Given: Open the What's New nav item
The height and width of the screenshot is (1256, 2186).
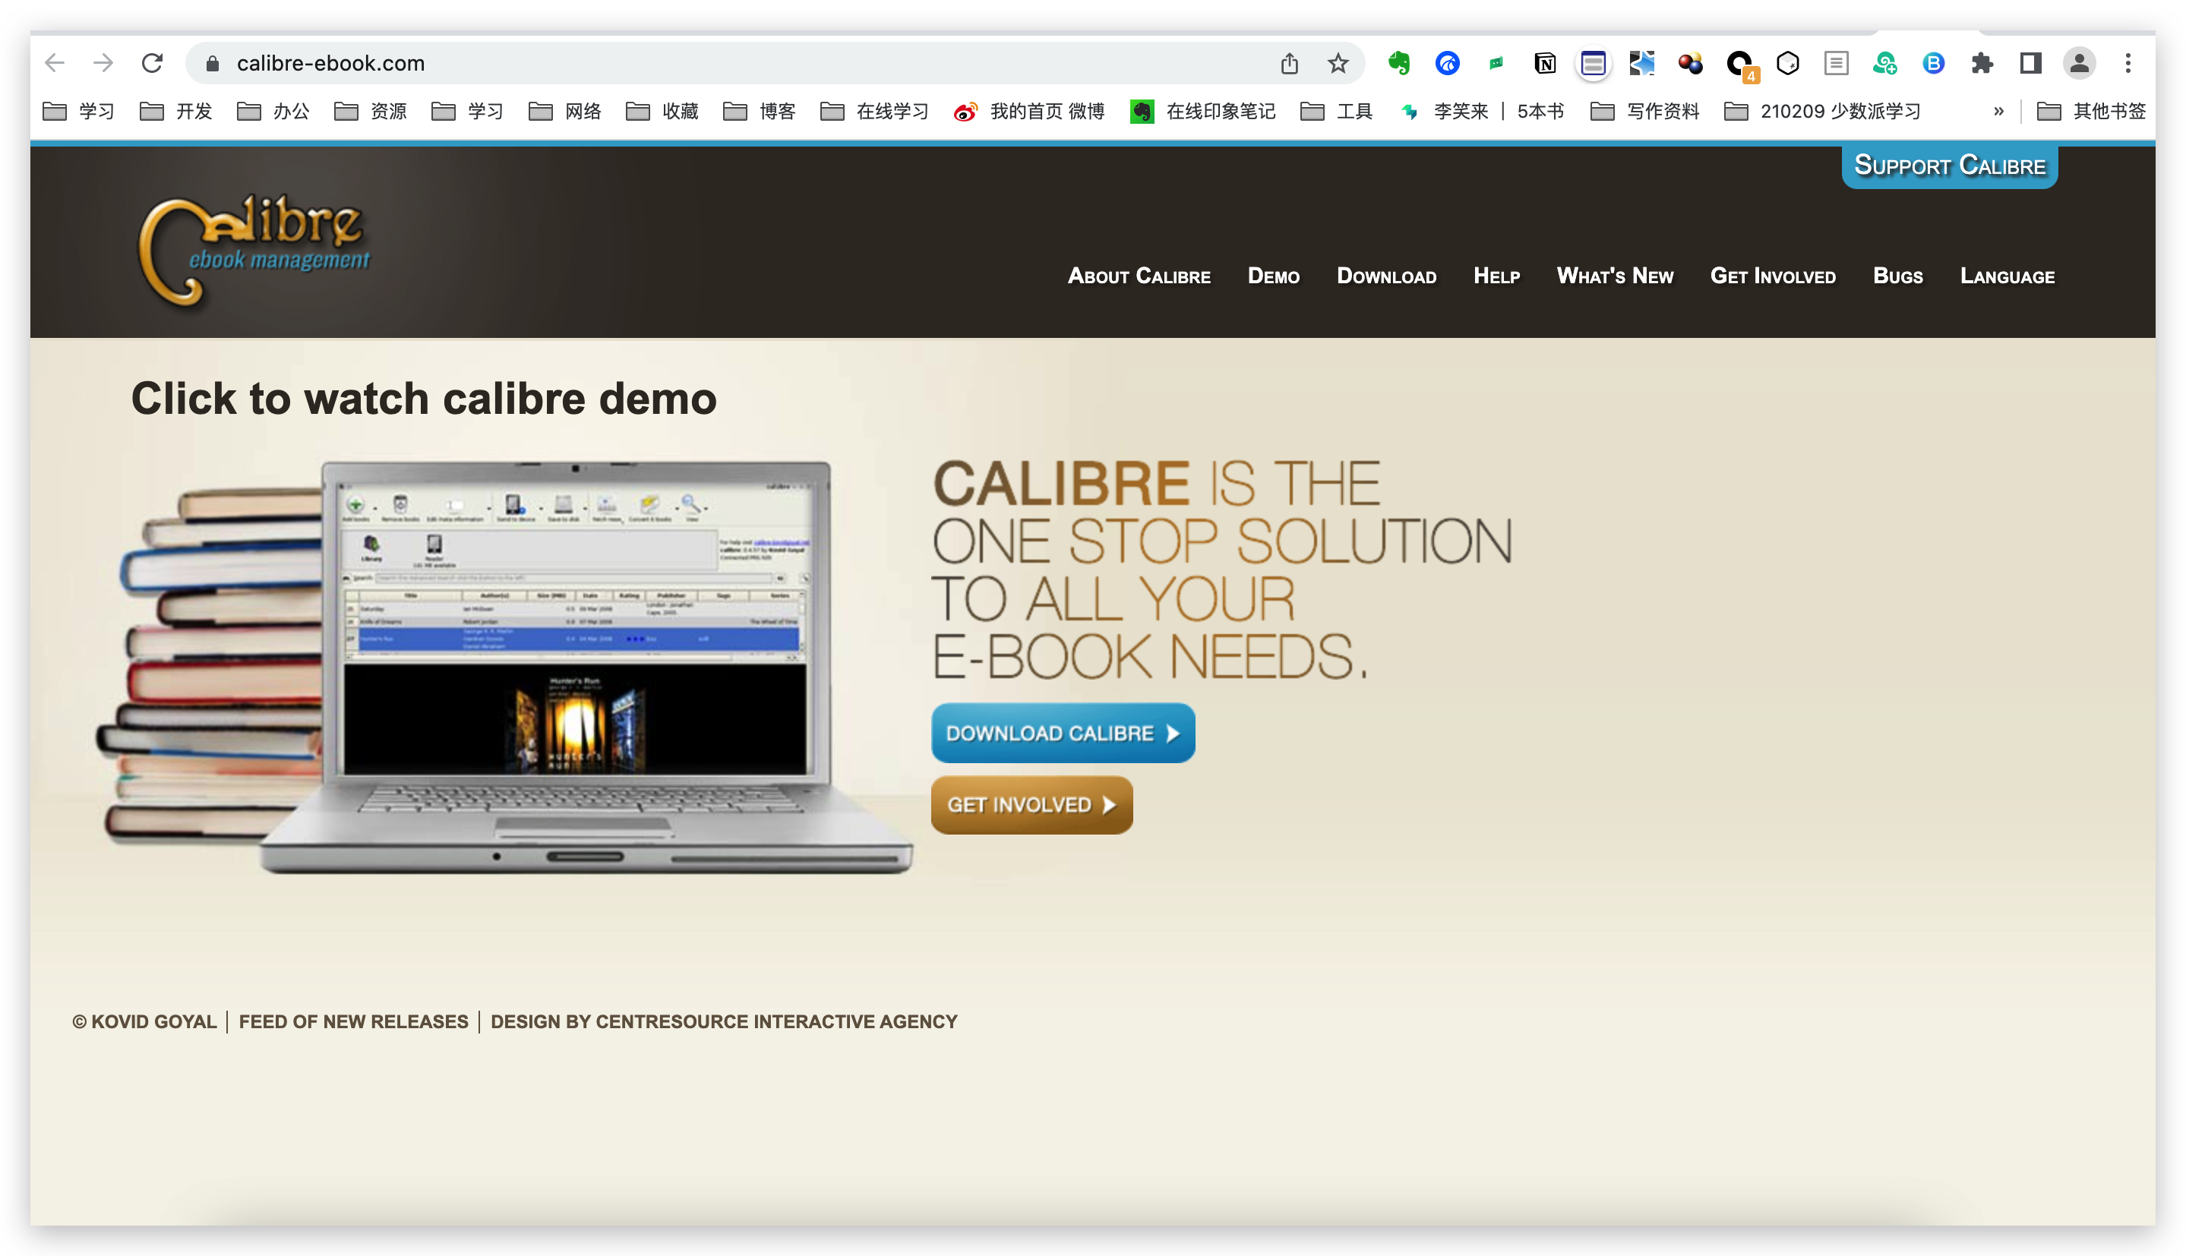Looking at the screenshot, I should coord(1615,276).
